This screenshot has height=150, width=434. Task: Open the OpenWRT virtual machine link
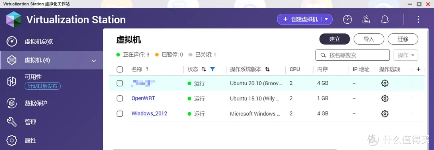pyautogui.click(x=143, y=98)
